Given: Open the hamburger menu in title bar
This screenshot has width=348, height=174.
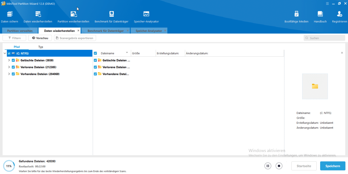Looking at the screenshot, I should click(327, 3).
